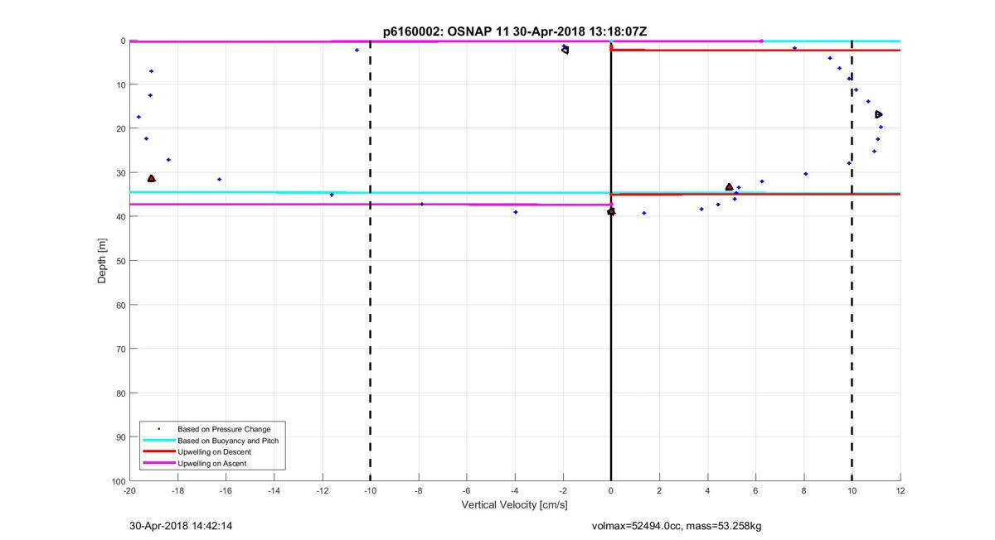
Task: Click x-axis tick label -4
Action: click(515, 490)
